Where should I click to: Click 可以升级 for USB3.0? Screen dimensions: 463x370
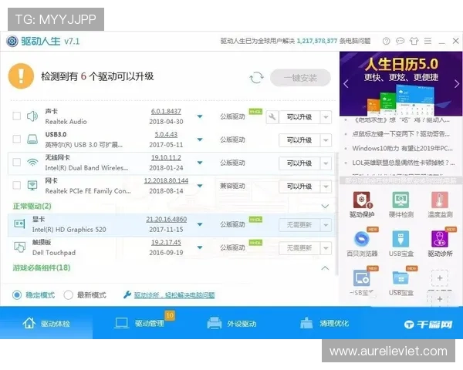point(299,140)
